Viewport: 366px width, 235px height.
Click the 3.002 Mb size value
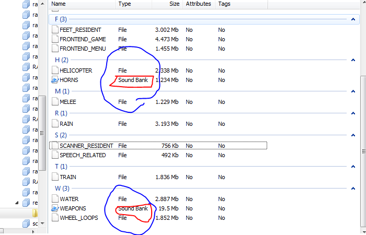[167, 30]
